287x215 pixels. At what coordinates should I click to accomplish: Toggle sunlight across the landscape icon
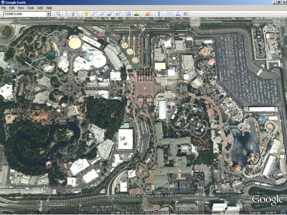(x=137, y=14)
